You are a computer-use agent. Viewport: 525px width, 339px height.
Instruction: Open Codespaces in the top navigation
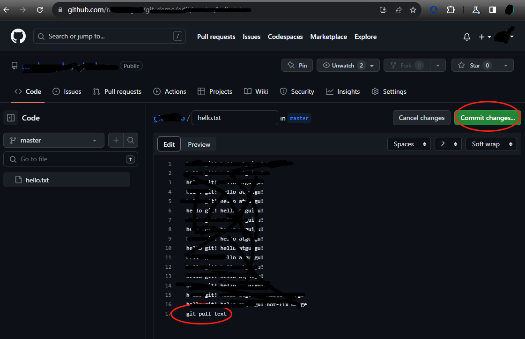click(x=285, y=37)
